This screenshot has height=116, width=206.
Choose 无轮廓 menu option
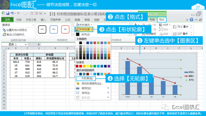point(86,79)
